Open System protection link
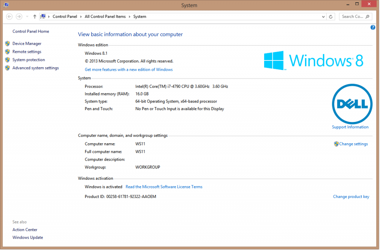The height and width of the screenshot is (250, 380). tap(28, 60)
